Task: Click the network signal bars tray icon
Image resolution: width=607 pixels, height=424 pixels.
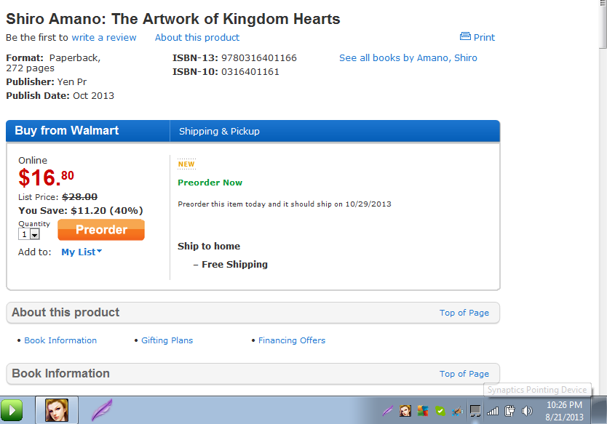Action: point(493,411)
